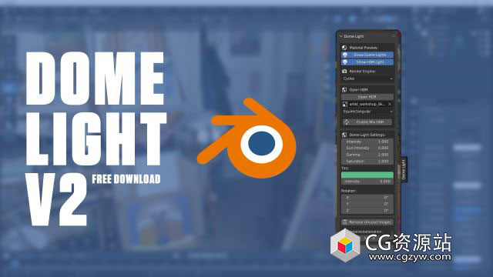
Task: Click the 'Material Preview:' label
Action: pos(364,48)
